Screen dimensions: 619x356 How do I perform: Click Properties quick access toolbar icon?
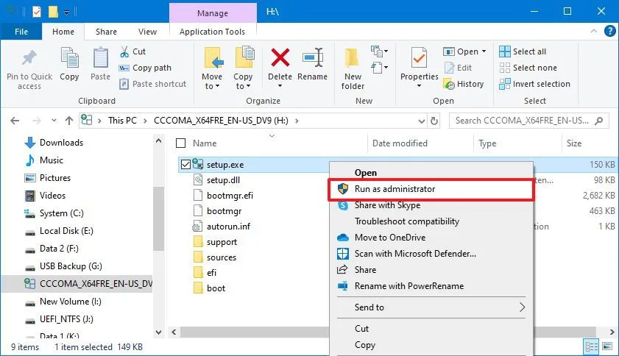click(x=37, y=12)
